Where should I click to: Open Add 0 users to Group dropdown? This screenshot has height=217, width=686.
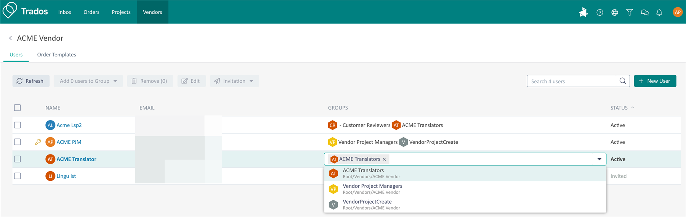click(88, 81)
